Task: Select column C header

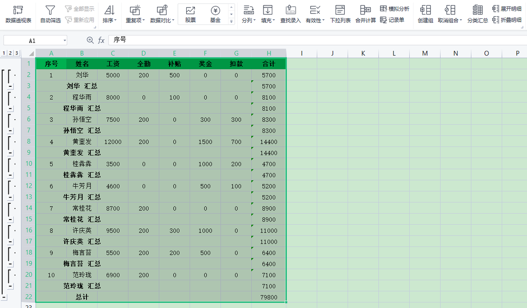Action: pos(113,53)
